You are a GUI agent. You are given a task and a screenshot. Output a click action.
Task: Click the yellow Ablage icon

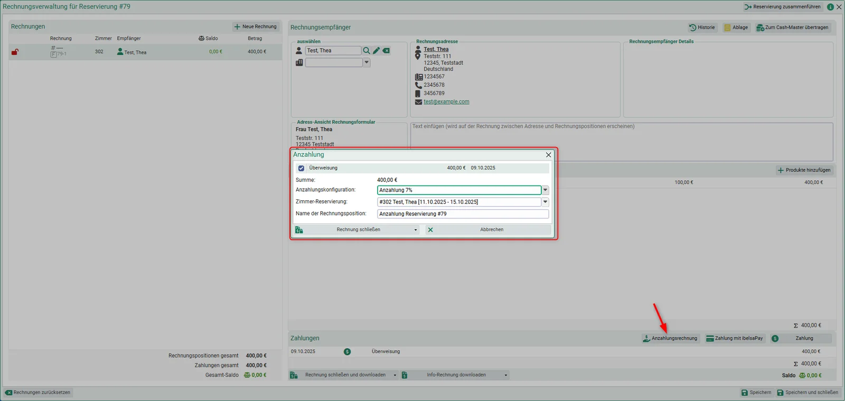pos(727,27)
